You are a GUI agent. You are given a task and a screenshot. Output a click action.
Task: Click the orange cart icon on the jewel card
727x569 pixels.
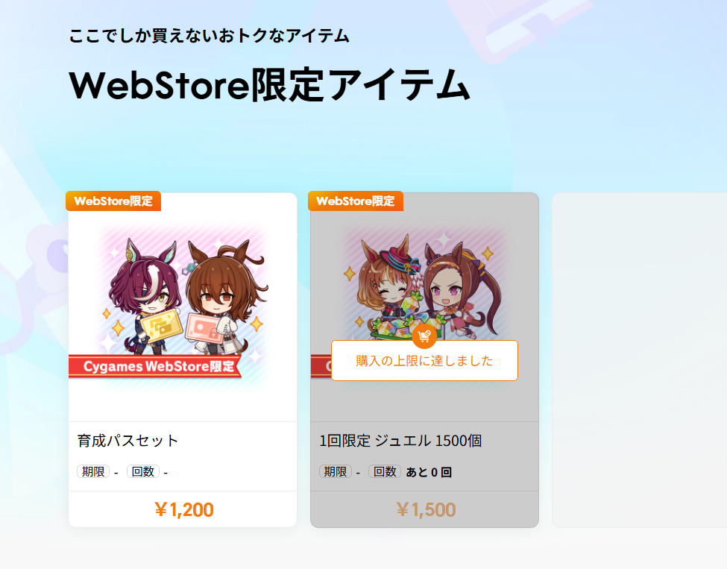[424, 336]
